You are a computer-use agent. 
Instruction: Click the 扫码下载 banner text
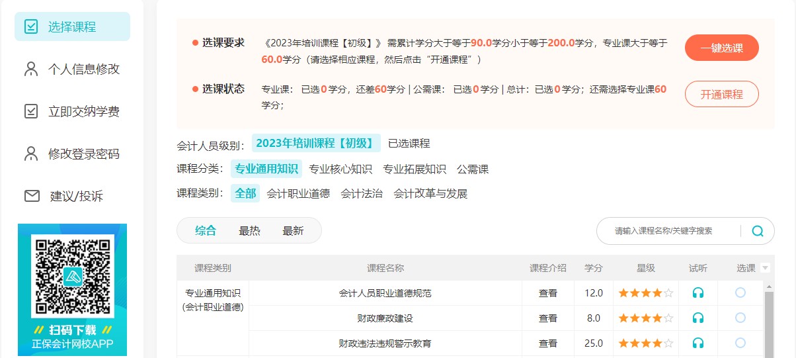coord(73,330)
